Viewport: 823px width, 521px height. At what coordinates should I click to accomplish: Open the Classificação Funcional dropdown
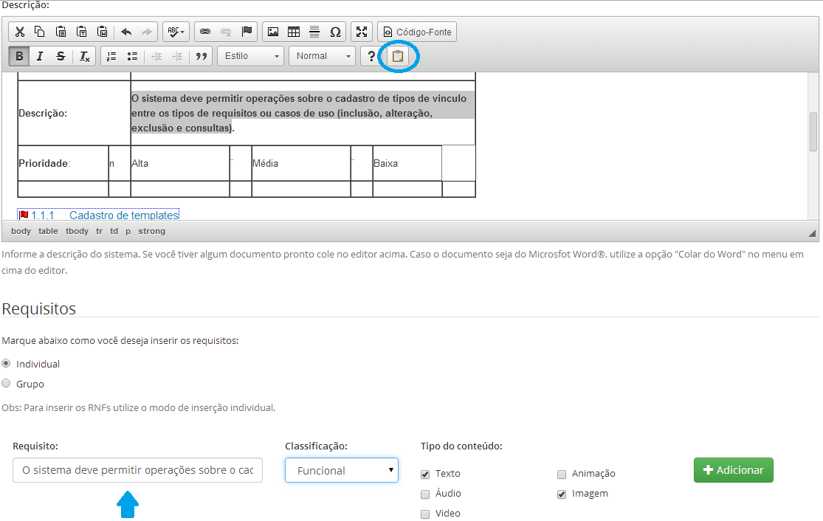coord(342,470)
